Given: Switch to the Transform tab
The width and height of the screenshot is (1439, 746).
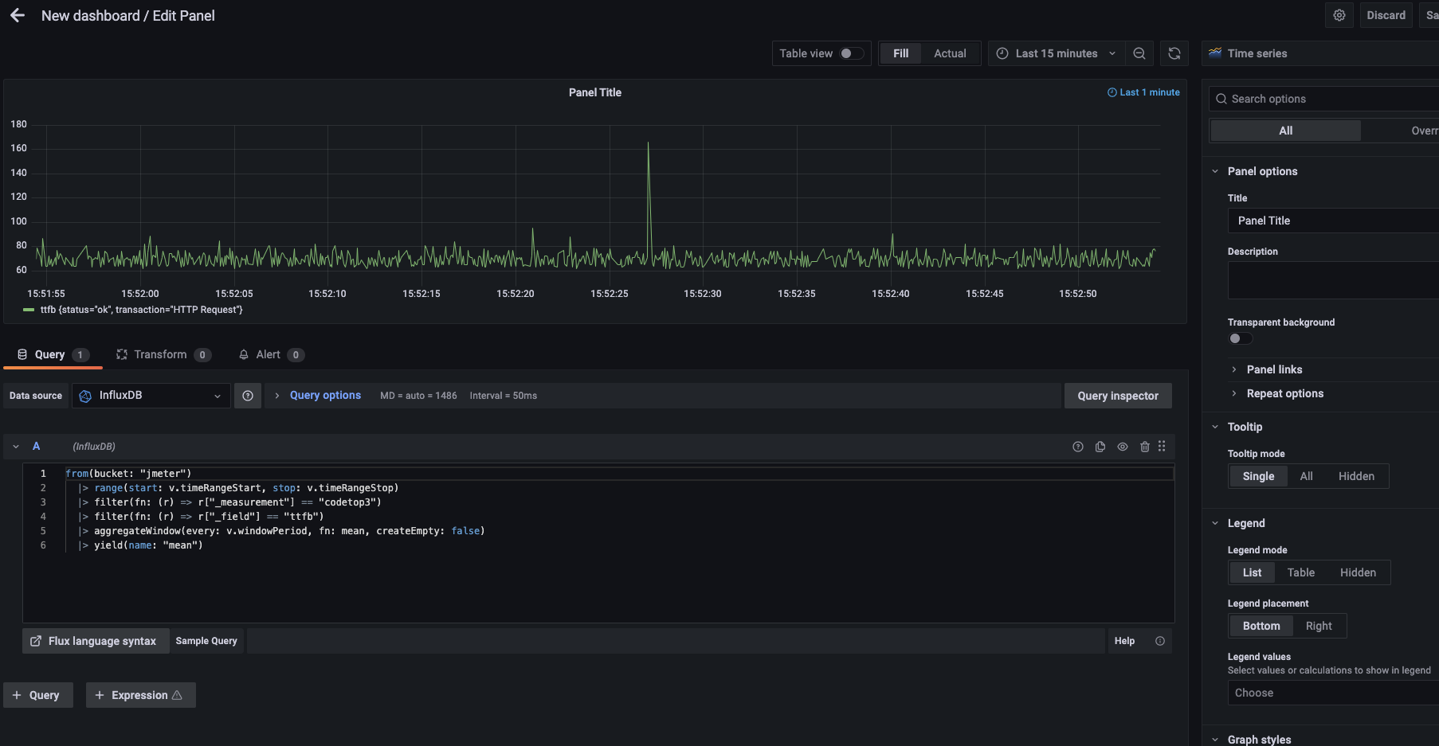Looking at the screenshot, I should (163, 354).
